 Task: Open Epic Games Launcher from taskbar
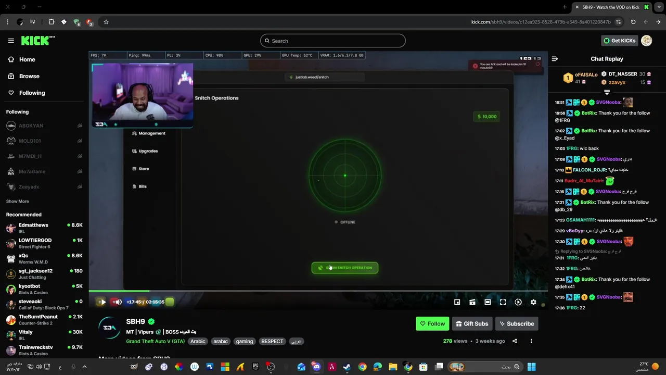click(255, 367)
